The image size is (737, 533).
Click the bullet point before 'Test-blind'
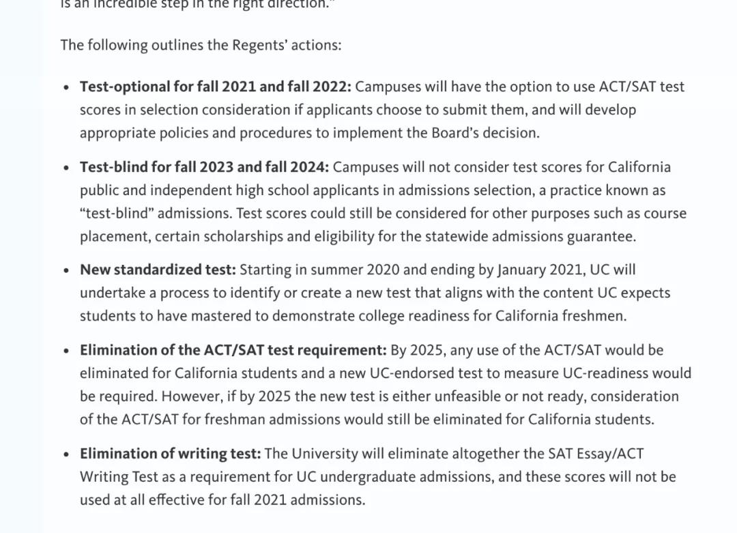[x=66, y=168]
